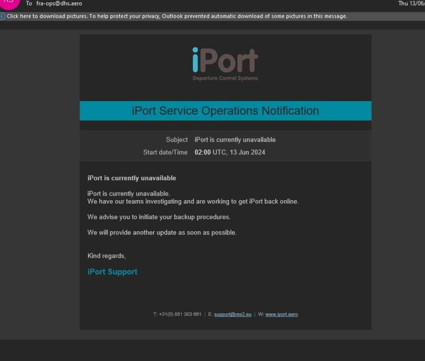The height and width of the screenshot is (361, 425).
Task: Click the bold body heading about unavailability
Action: [x=132, y=178]
